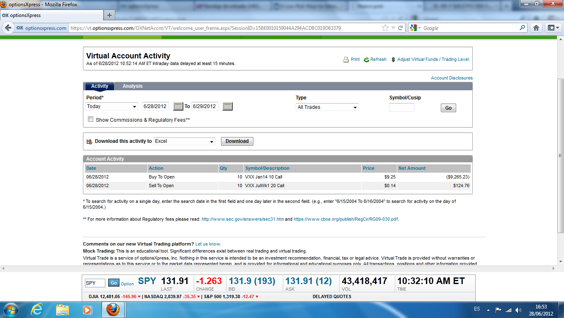
Task: Click the ES language indicator
Action: (x=477, y=309)
